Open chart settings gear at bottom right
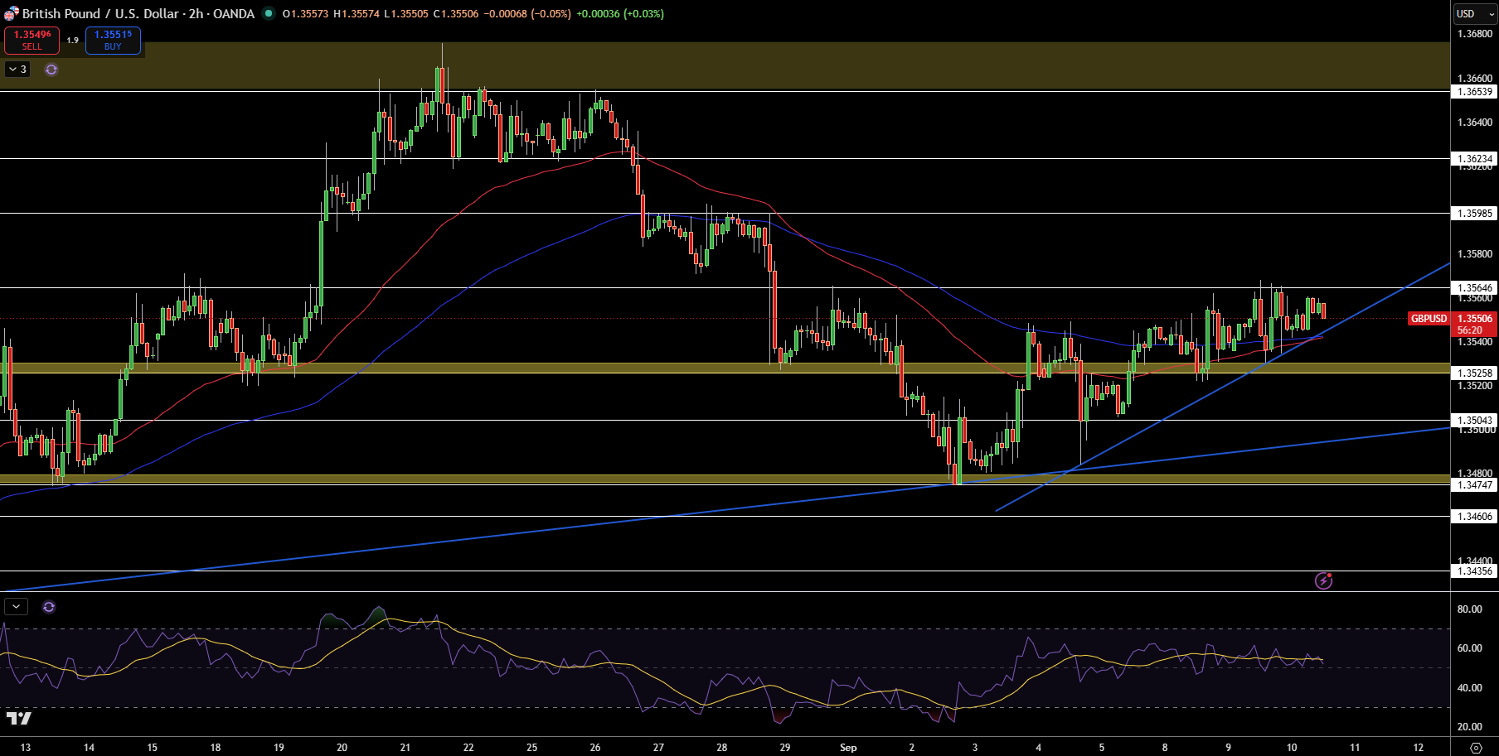This screenshot has width=1499, height=756. (x=1475, y=747)
